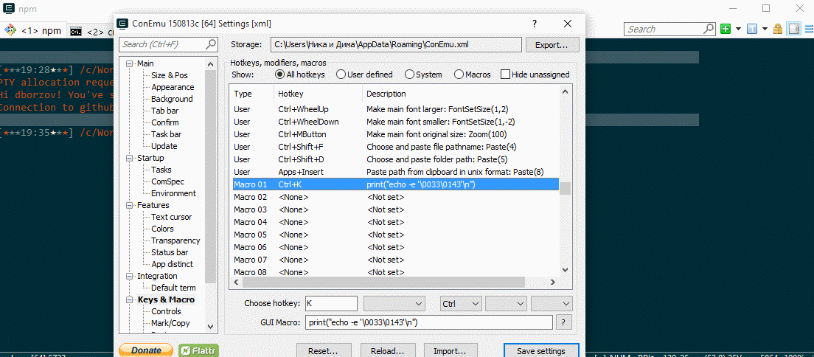Screen dimensions: 814x357
Task: Sort by the Description column header
Action: click(461, 94)
